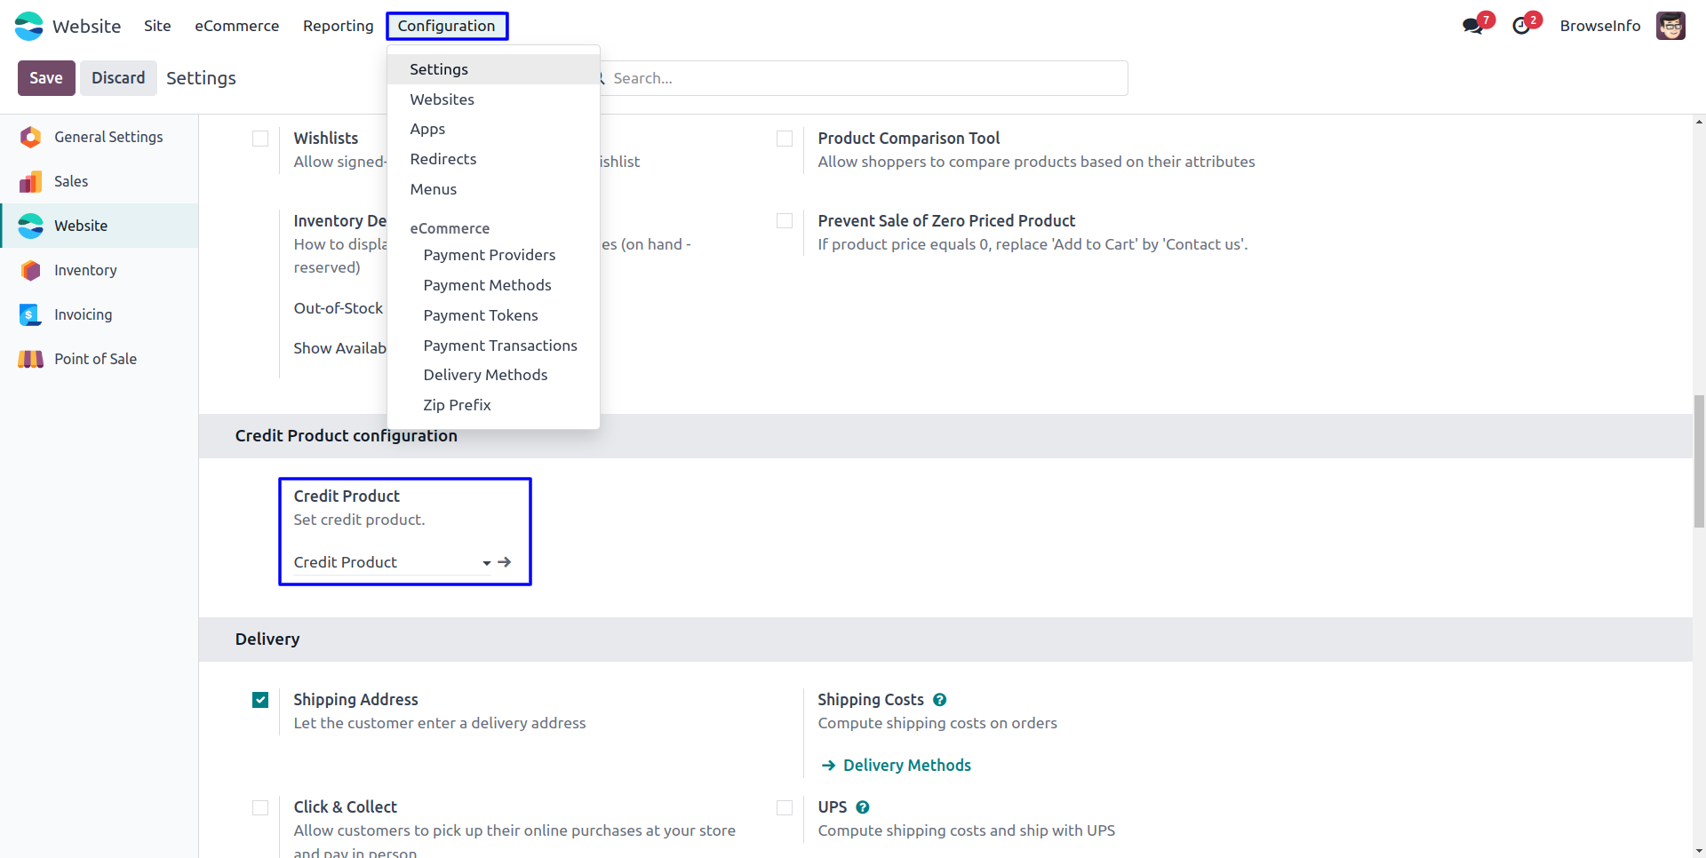Enable the Wishlists checkbox

260,139
